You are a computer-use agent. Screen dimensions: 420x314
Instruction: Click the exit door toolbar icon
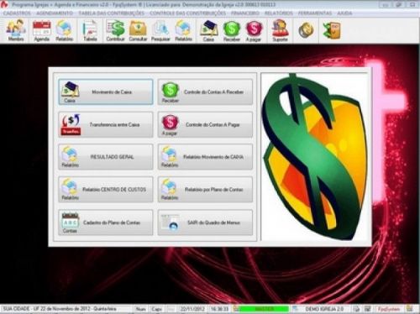pos(332,30)
